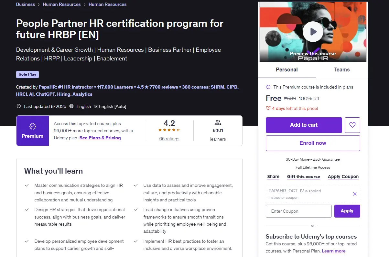
Task: Click the Premium badge icon
Action: coord(33,126)
